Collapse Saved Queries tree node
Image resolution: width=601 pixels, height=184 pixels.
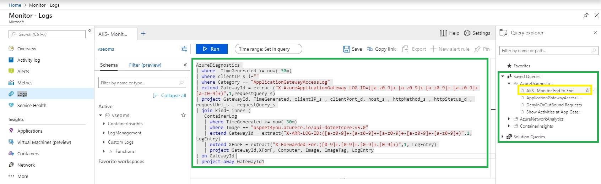(x=503, y=76)
